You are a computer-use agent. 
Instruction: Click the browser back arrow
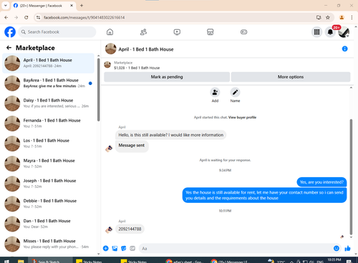coord(6,17)
